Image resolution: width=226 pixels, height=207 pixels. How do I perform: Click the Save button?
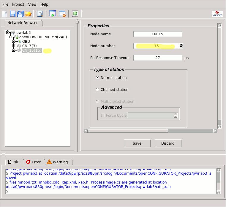pos(137,143)
